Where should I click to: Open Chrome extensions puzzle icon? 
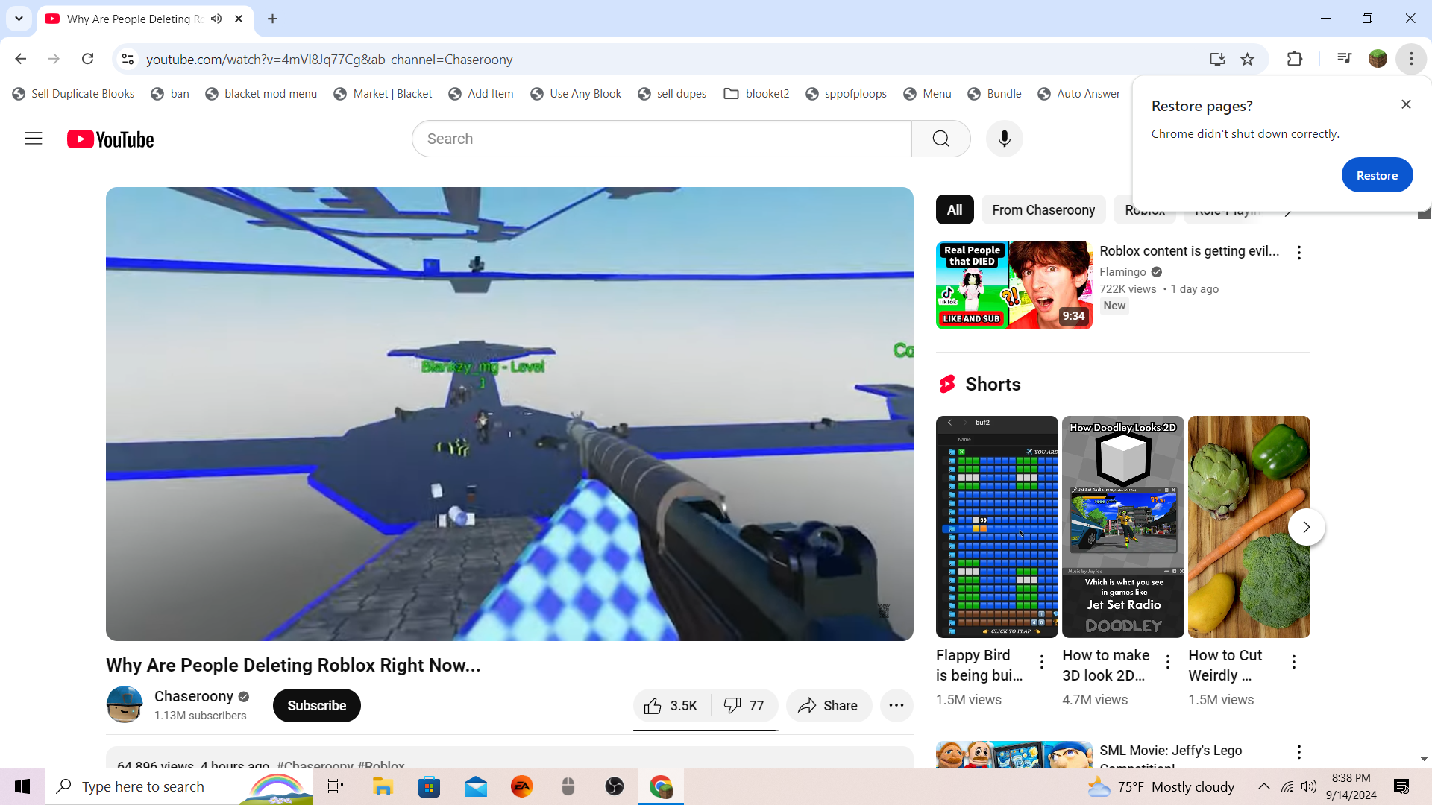click(1295, 59)
